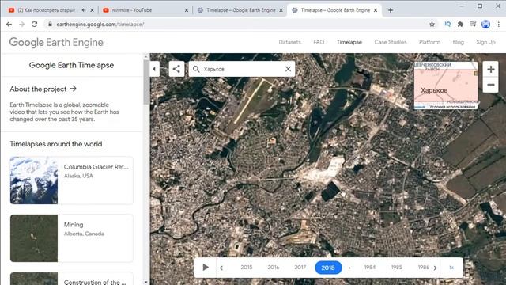Go forward in browser

pos(21,25)
